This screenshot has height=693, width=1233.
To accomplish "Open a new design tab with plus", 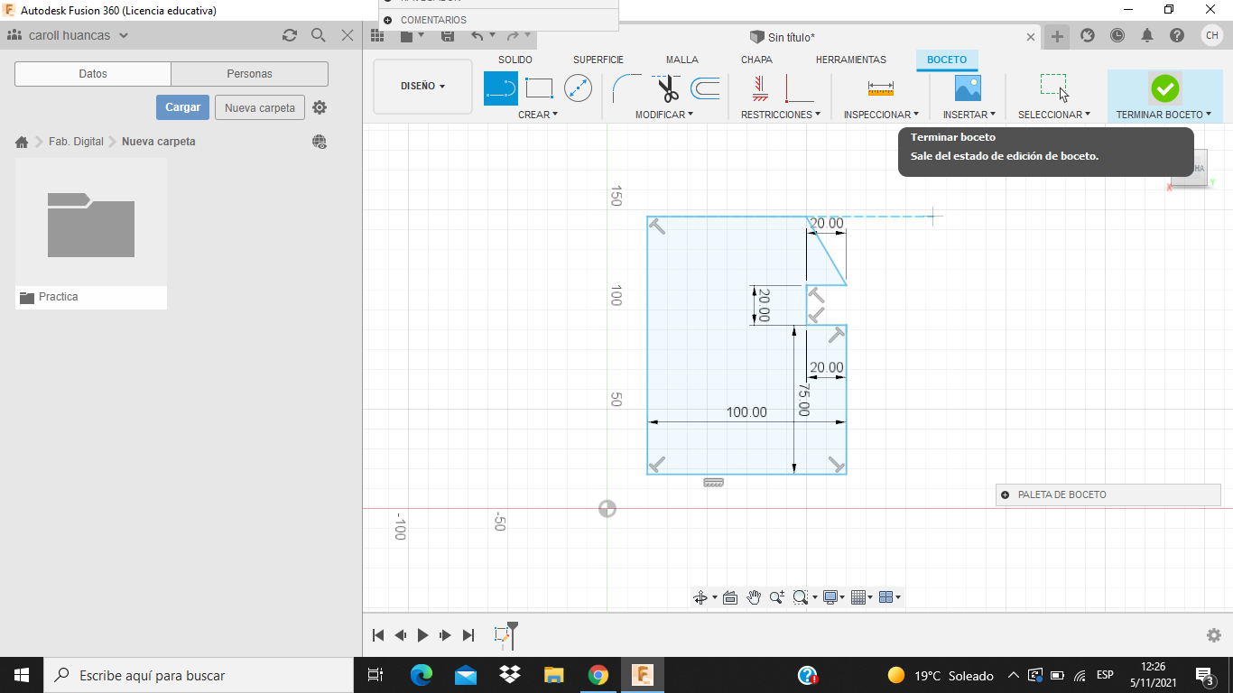I will (x=1057, y=36).
